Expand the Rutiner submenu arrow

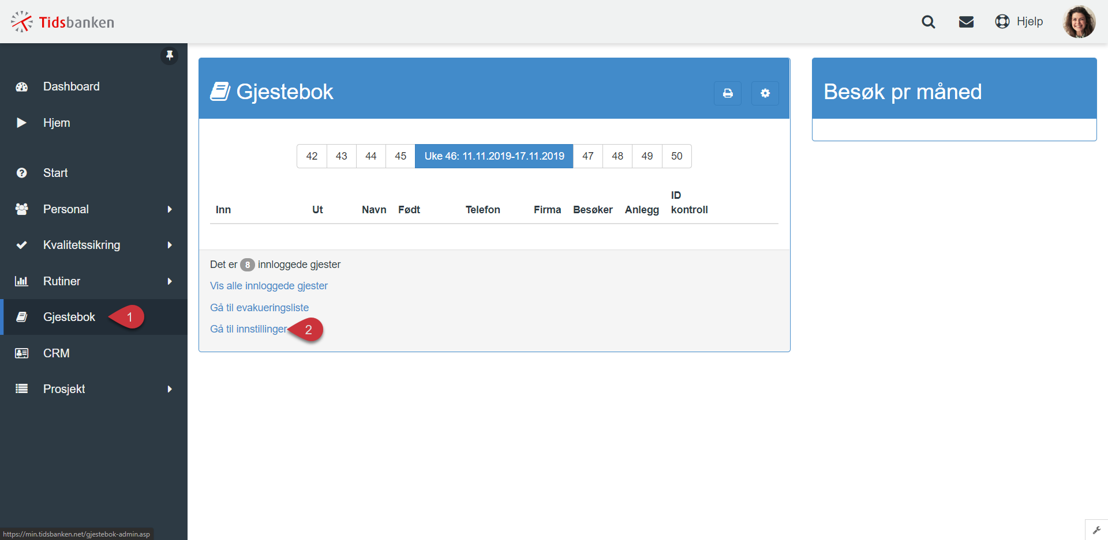coord(170,281)
